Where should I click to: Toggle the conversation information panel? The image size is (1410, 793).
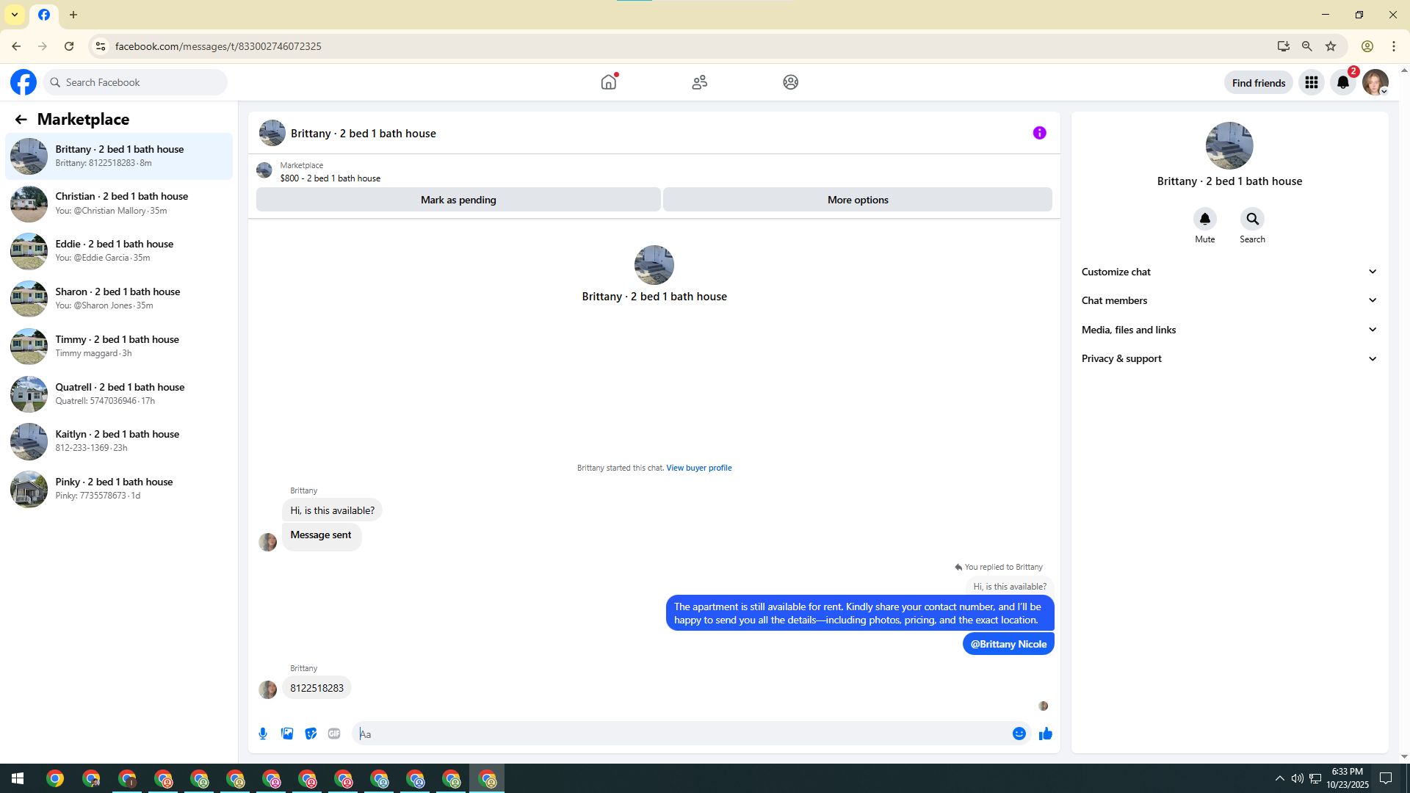tap(1039, 133)
